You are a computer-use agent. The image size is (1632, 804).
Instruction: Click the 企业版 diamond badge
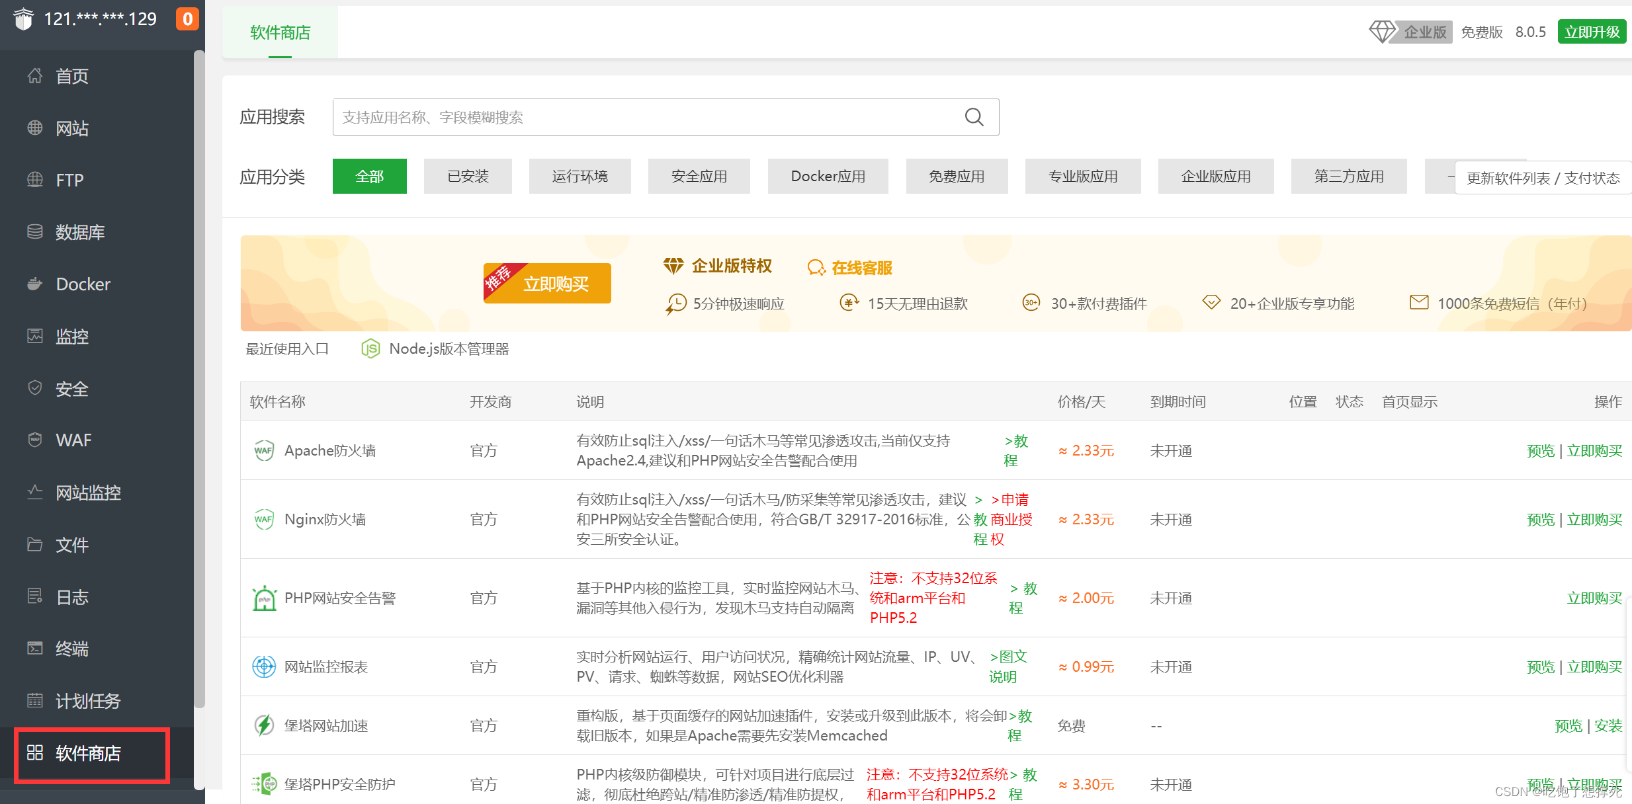tap(1410, 32)
